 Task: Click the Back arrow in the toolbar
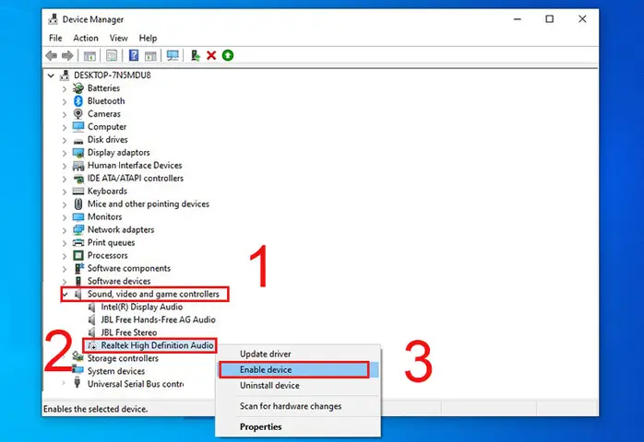pos(53,55)
